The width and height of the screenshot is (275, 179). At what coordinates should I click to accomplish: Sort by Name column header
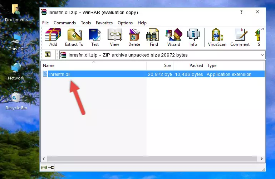click(94, 66)
